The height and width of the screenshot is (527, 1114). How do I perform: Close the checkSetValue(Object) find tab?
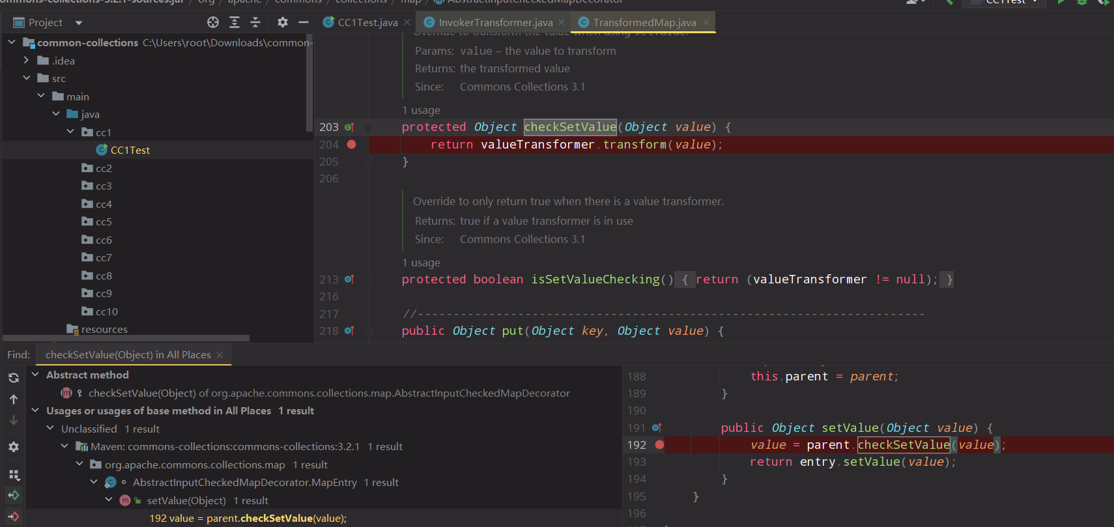pyautogui.click(x=220, y=355)
